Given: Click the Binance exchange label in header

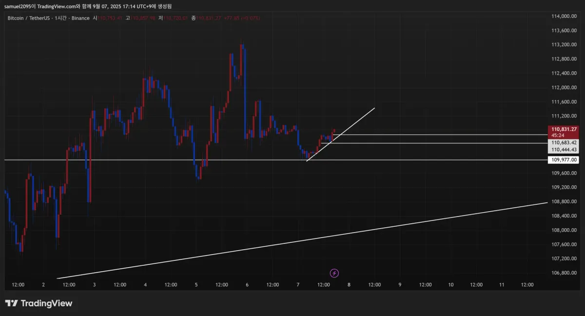Looking at the screenshot, I should pos(81,18).
